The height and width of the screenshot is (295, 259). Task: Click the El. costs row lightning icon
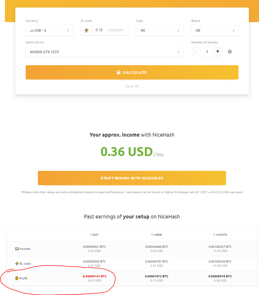(17, 264)
